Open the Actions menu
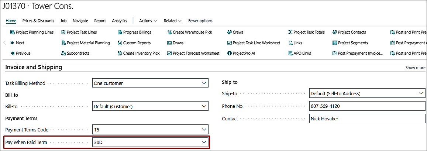Image resolution: width=427 pixels, height=151 pixels. click(148, 21)
